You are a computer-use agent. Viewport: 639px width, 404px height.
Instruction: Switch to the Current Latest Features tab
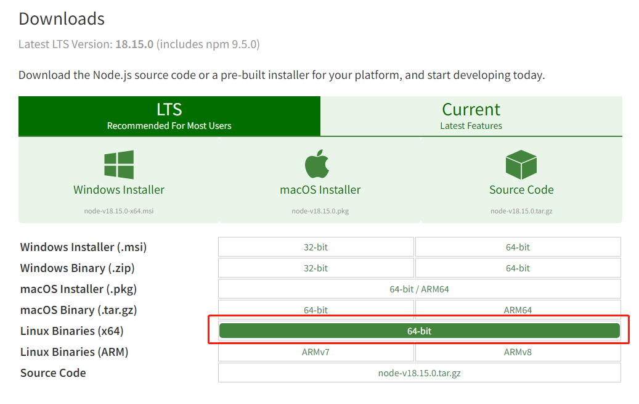click(471, 116)
